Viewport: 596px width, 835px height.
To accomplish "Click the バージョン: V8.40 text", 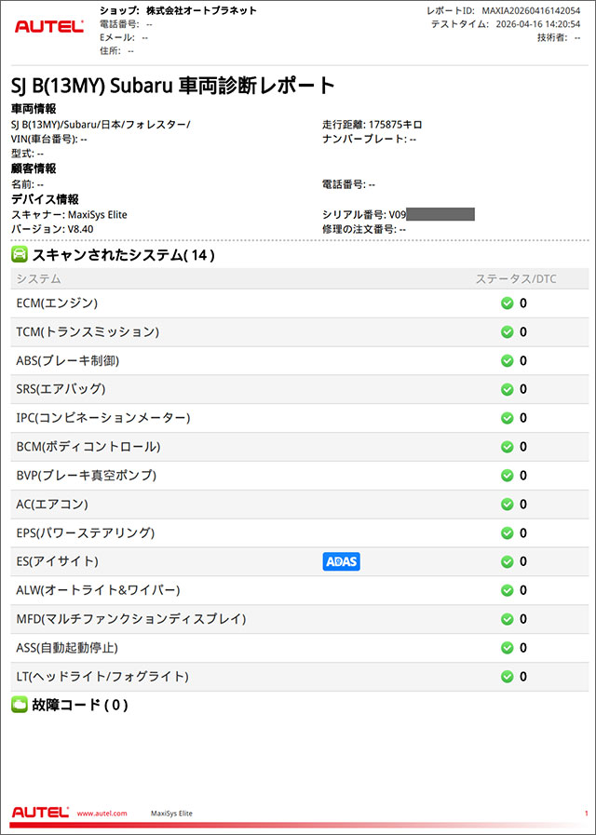I will click(53, 230).
